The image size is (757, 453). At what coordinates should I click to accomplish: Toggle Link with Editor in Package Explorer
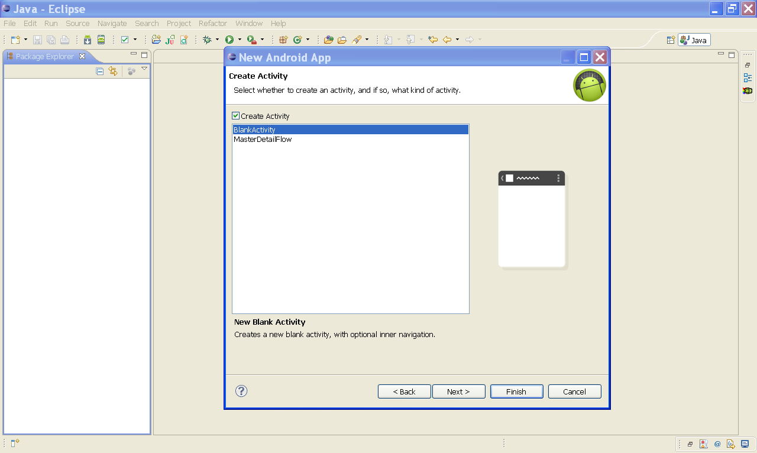[x=112, y=70]
